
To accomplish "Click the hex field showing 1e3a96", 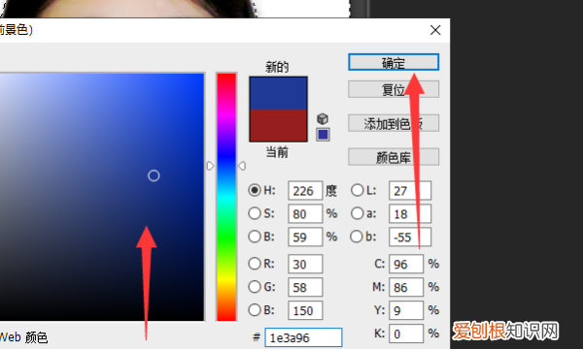I will pos(303,337).
